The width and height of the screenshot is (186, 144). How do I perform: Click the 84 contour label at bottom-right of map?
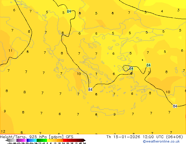click(175, 106)
